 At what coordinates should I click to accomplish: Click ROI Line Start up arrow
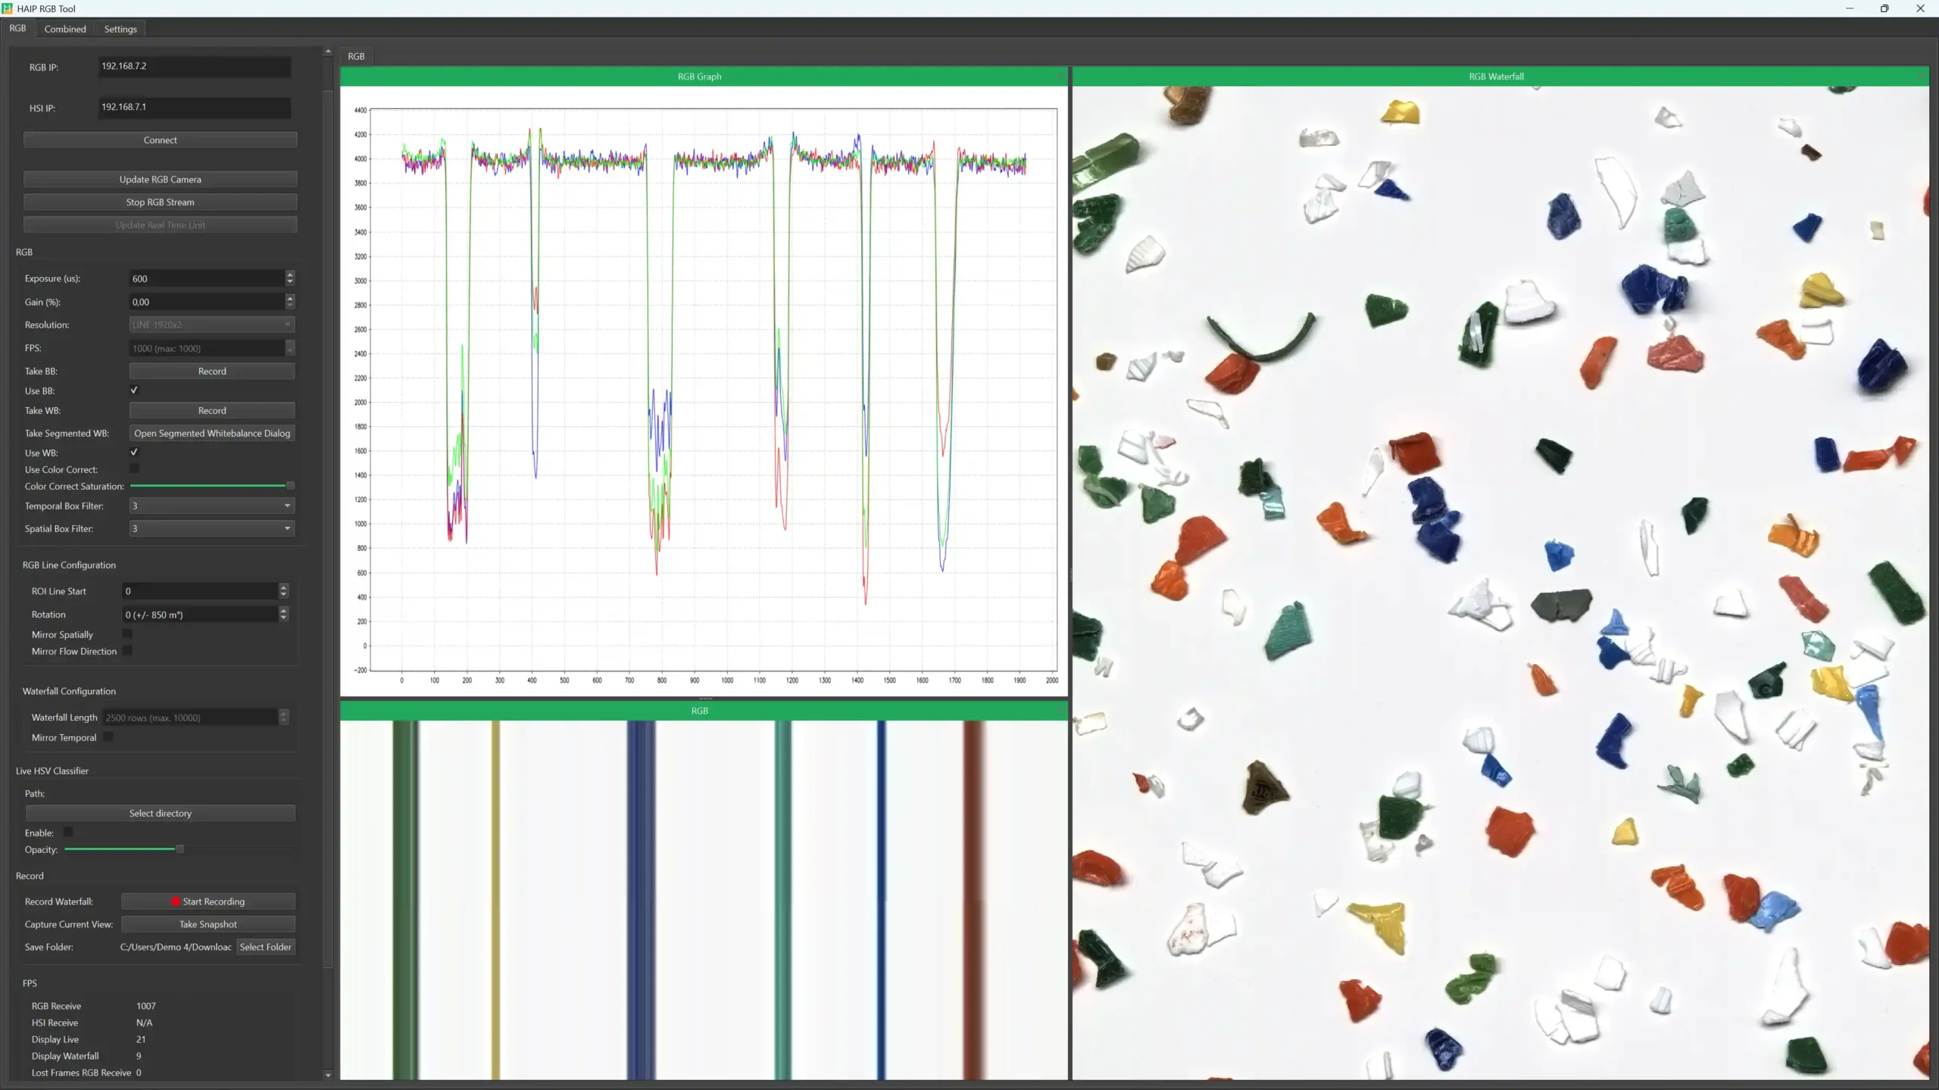[283, 587]
